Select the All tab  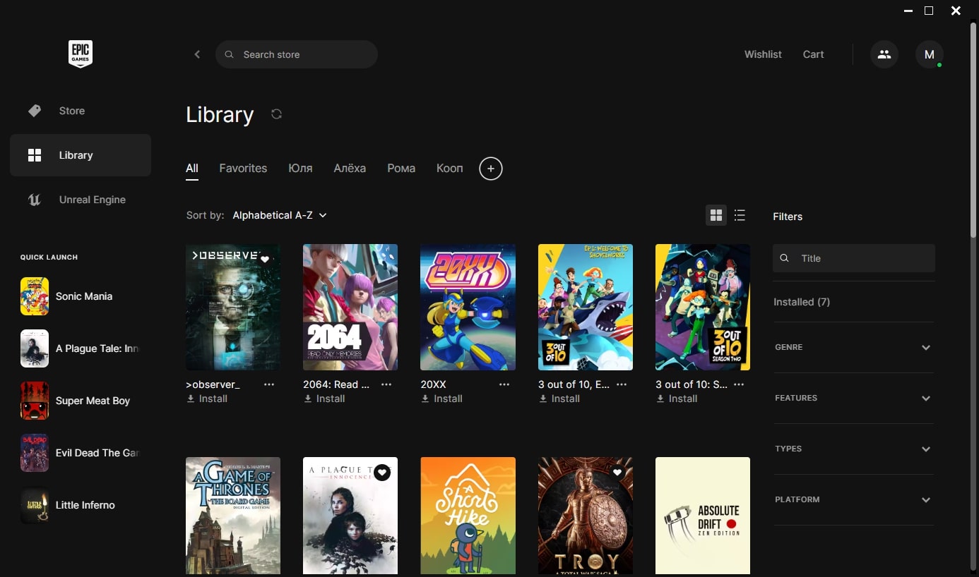click(x=192, y=169)
